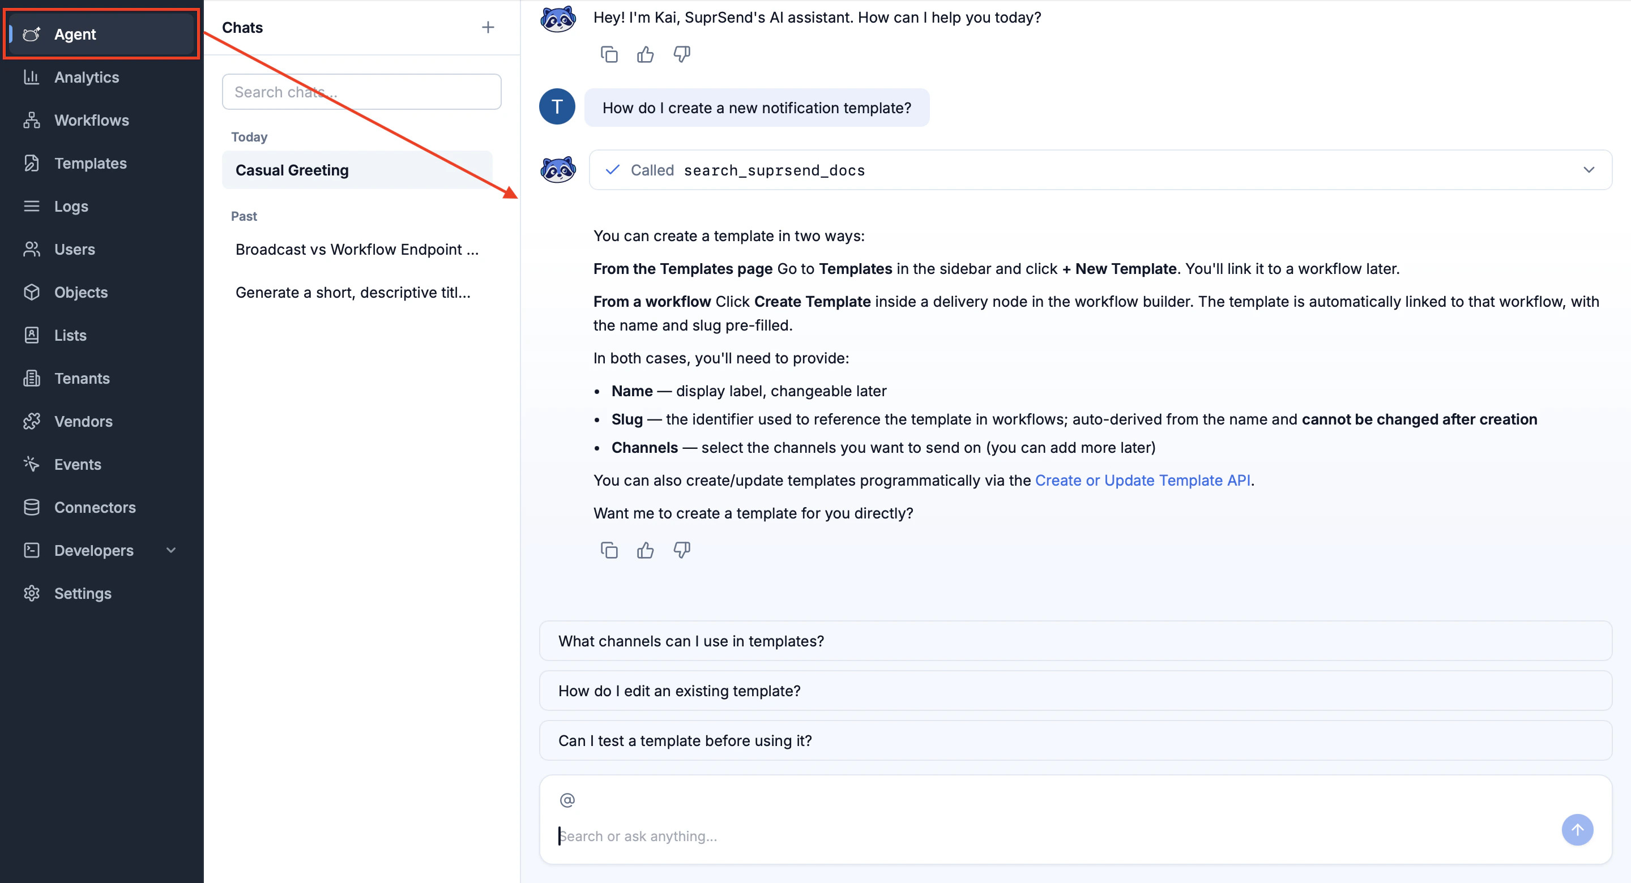This screenshot has height=883, width=1631.
Task: Copy Kai's greeting message
Action: pos(609,54)
